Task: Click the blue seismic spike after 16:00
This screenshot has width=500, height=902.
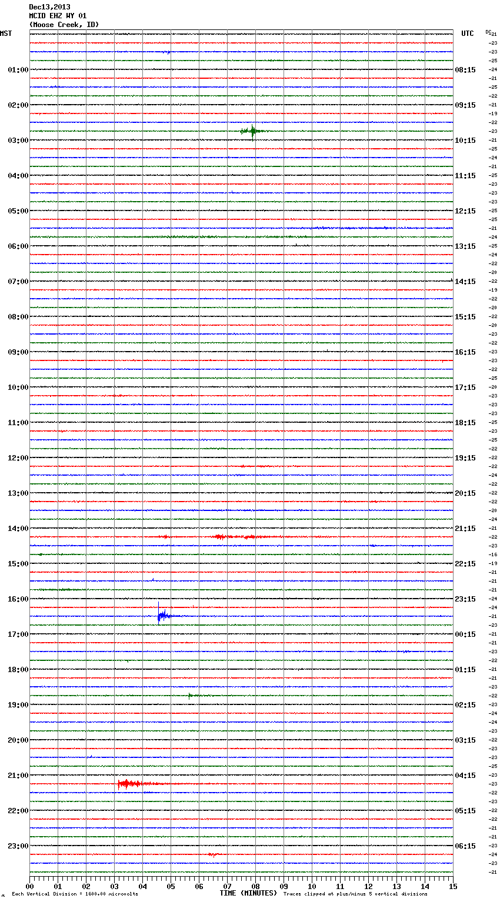Action: point(161,616)
